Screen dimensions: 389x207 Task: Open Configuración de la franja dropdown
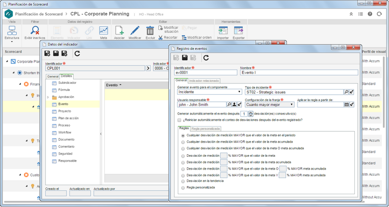click(x=269, y=105)
